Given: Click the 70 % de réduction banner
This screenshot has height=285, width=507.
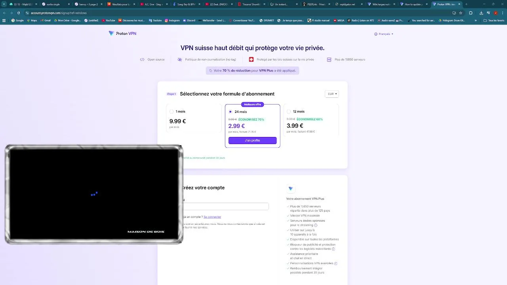Looking at the screenshot, I should tap(252, 70).
